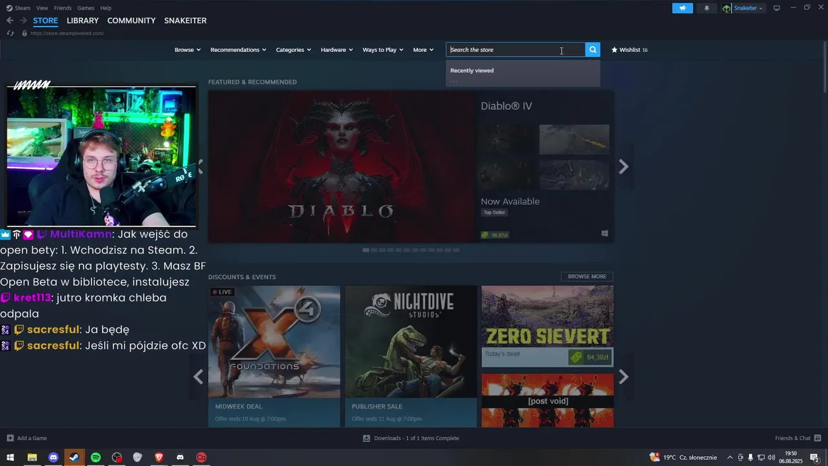Expand the Ways to Play dropdown

(383, 50)
